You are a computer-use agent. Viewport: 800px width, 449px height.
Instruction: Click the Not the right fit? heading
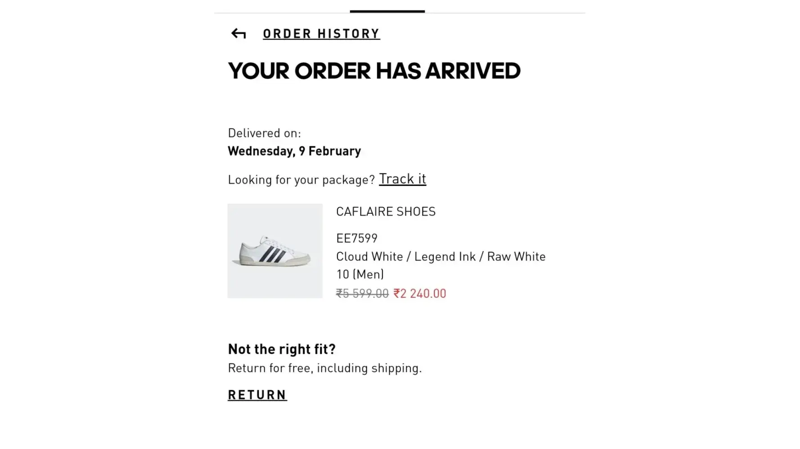tap(282, 349)
